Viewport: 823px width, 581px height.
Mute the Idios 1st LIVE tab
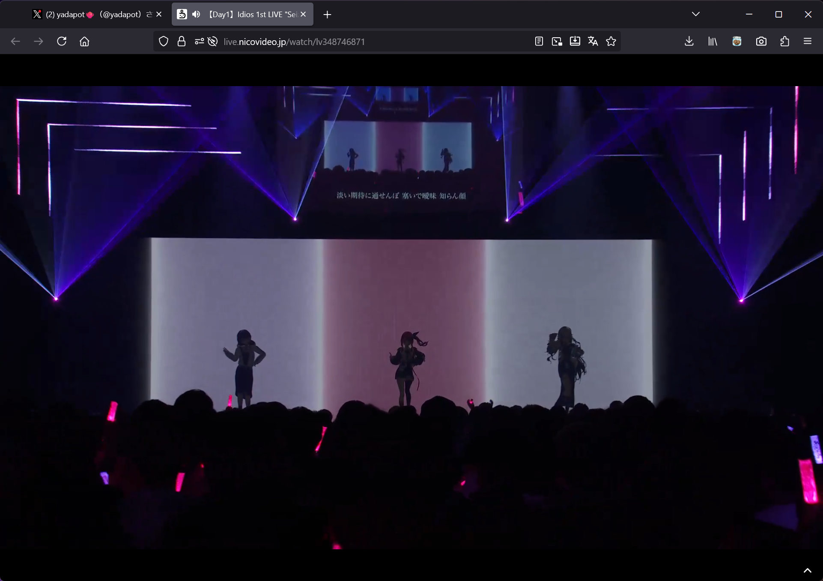coord(196,15)
